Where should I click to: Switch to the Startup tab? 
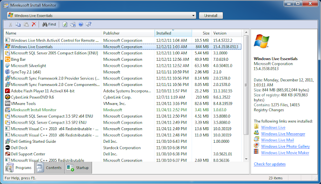pyautogui.click(x=78, y=168)
